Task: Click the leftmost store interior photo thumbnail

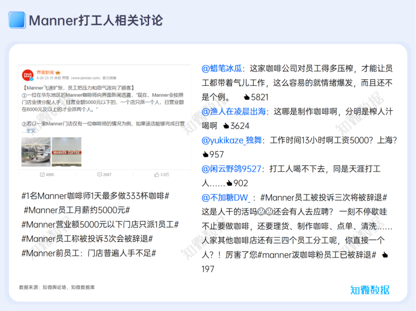Action: (x=36, y=152)
